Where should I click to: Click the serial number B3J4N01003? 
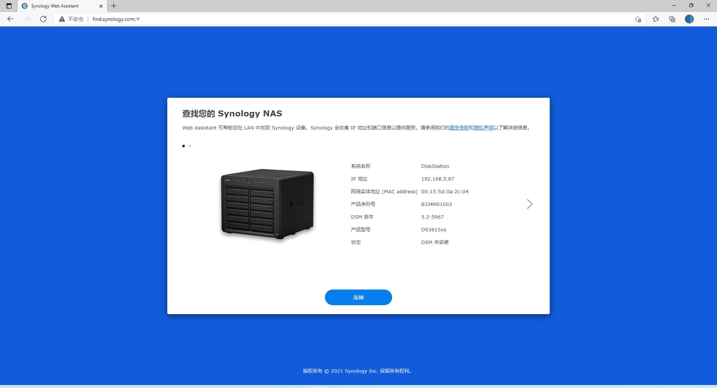[x=437, y=204]
